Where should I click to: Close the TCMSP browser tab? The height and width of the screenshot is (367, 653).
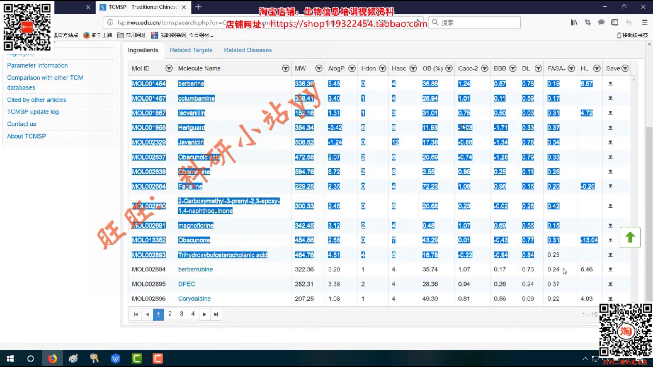point(184,7)
